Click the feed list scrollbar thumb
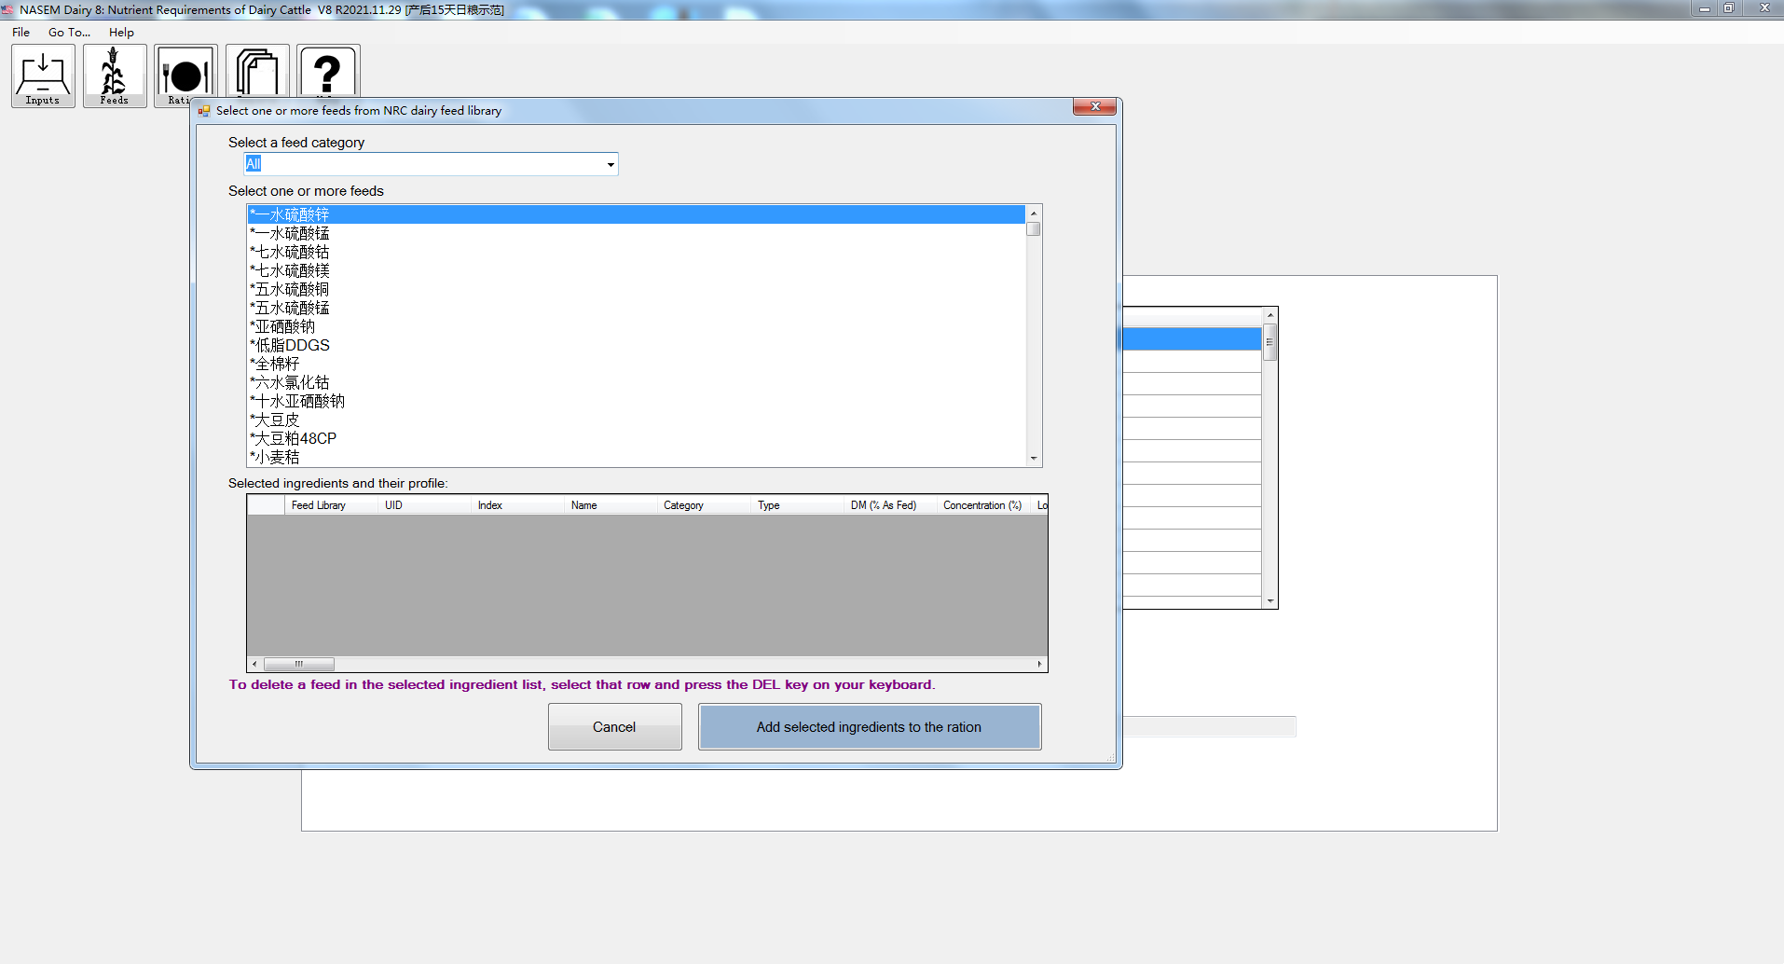Screen dimensions: 1784x964 click(1034, 228)
